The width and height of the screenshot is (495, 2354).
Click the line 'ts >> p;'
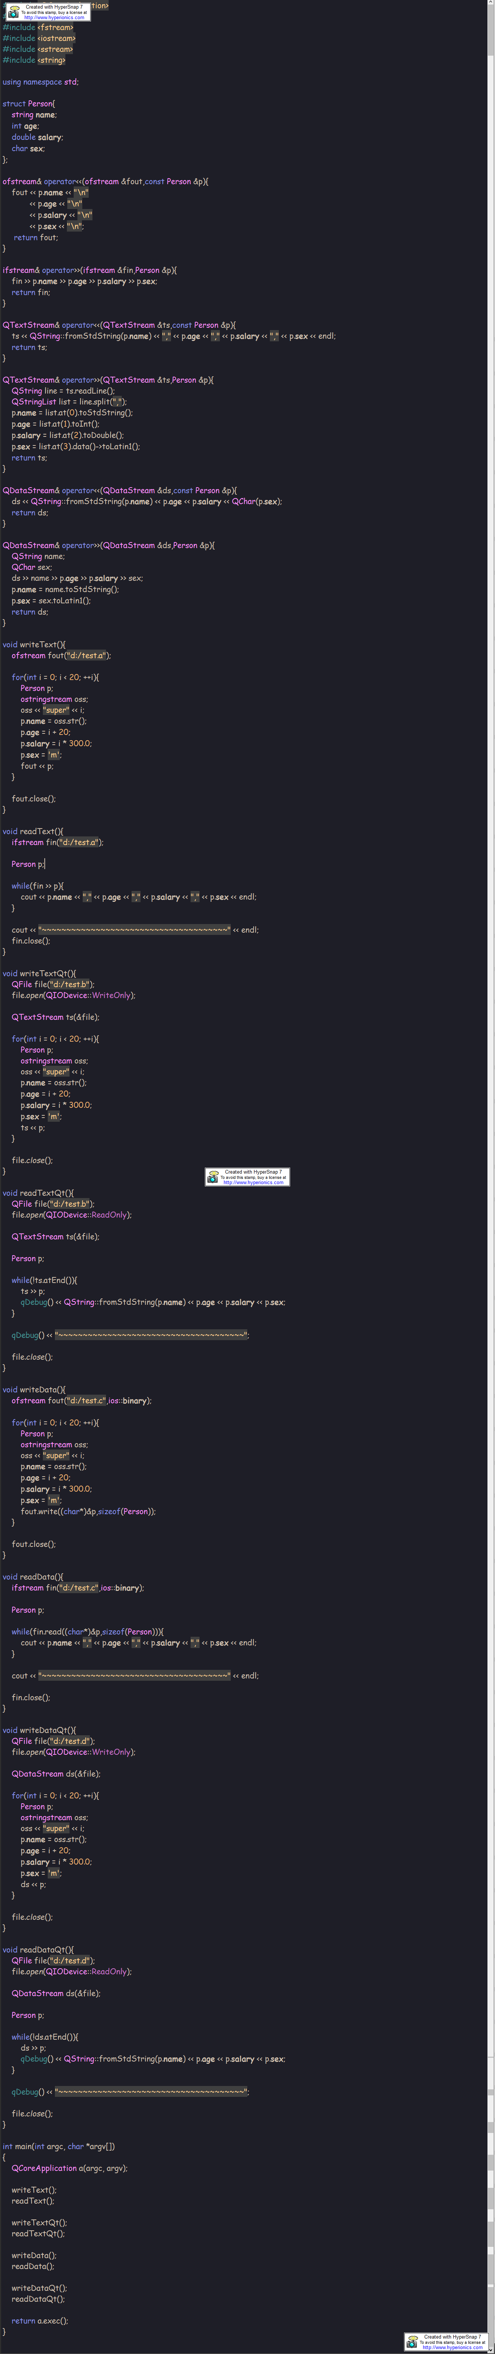[x=33, y=1292]
